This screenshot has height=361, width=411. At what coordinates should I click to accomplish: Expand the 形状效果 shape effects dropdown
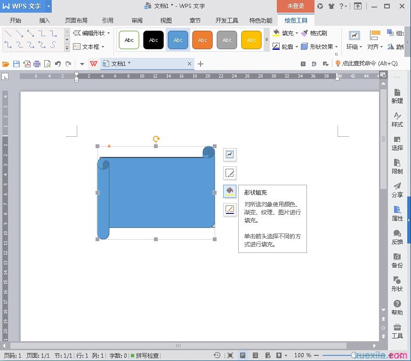click(x=336, y=46)
